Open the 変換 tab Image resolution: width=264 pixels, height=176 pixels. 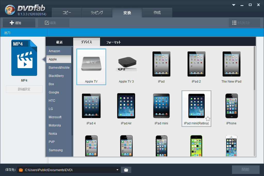127,13
